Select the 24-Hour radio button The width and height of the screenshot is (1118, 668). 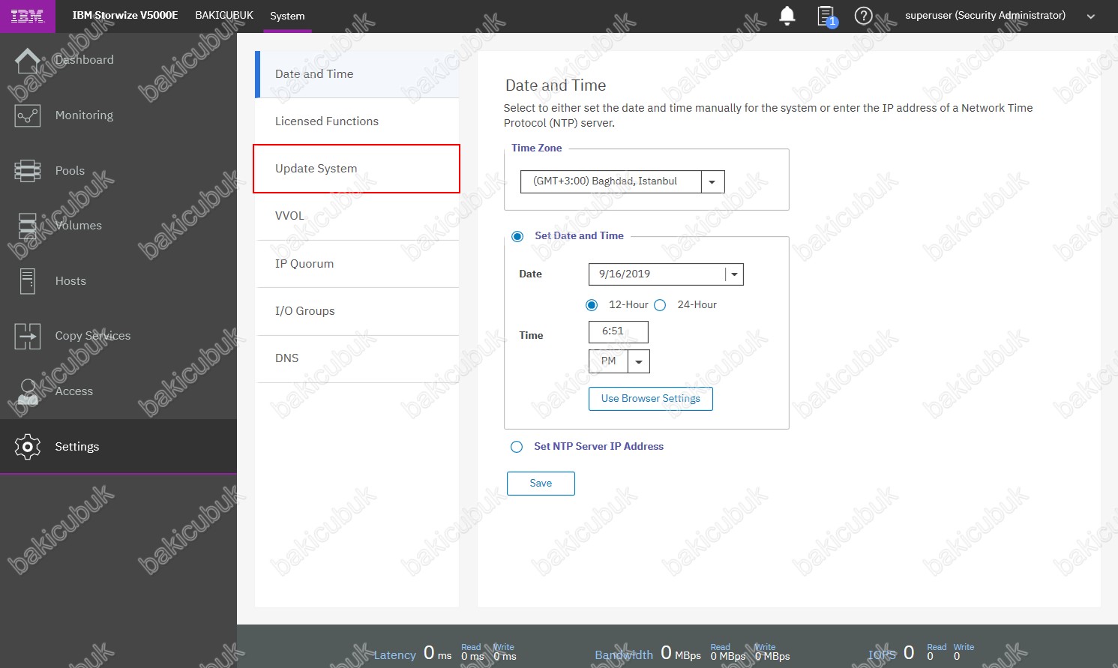pos(660,305)
